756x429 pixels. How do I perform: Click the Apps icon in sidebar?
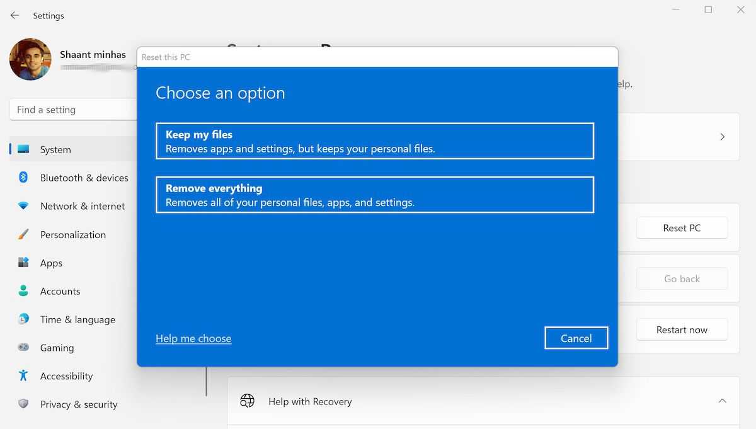pyautogui.click(x=23, y=263)
